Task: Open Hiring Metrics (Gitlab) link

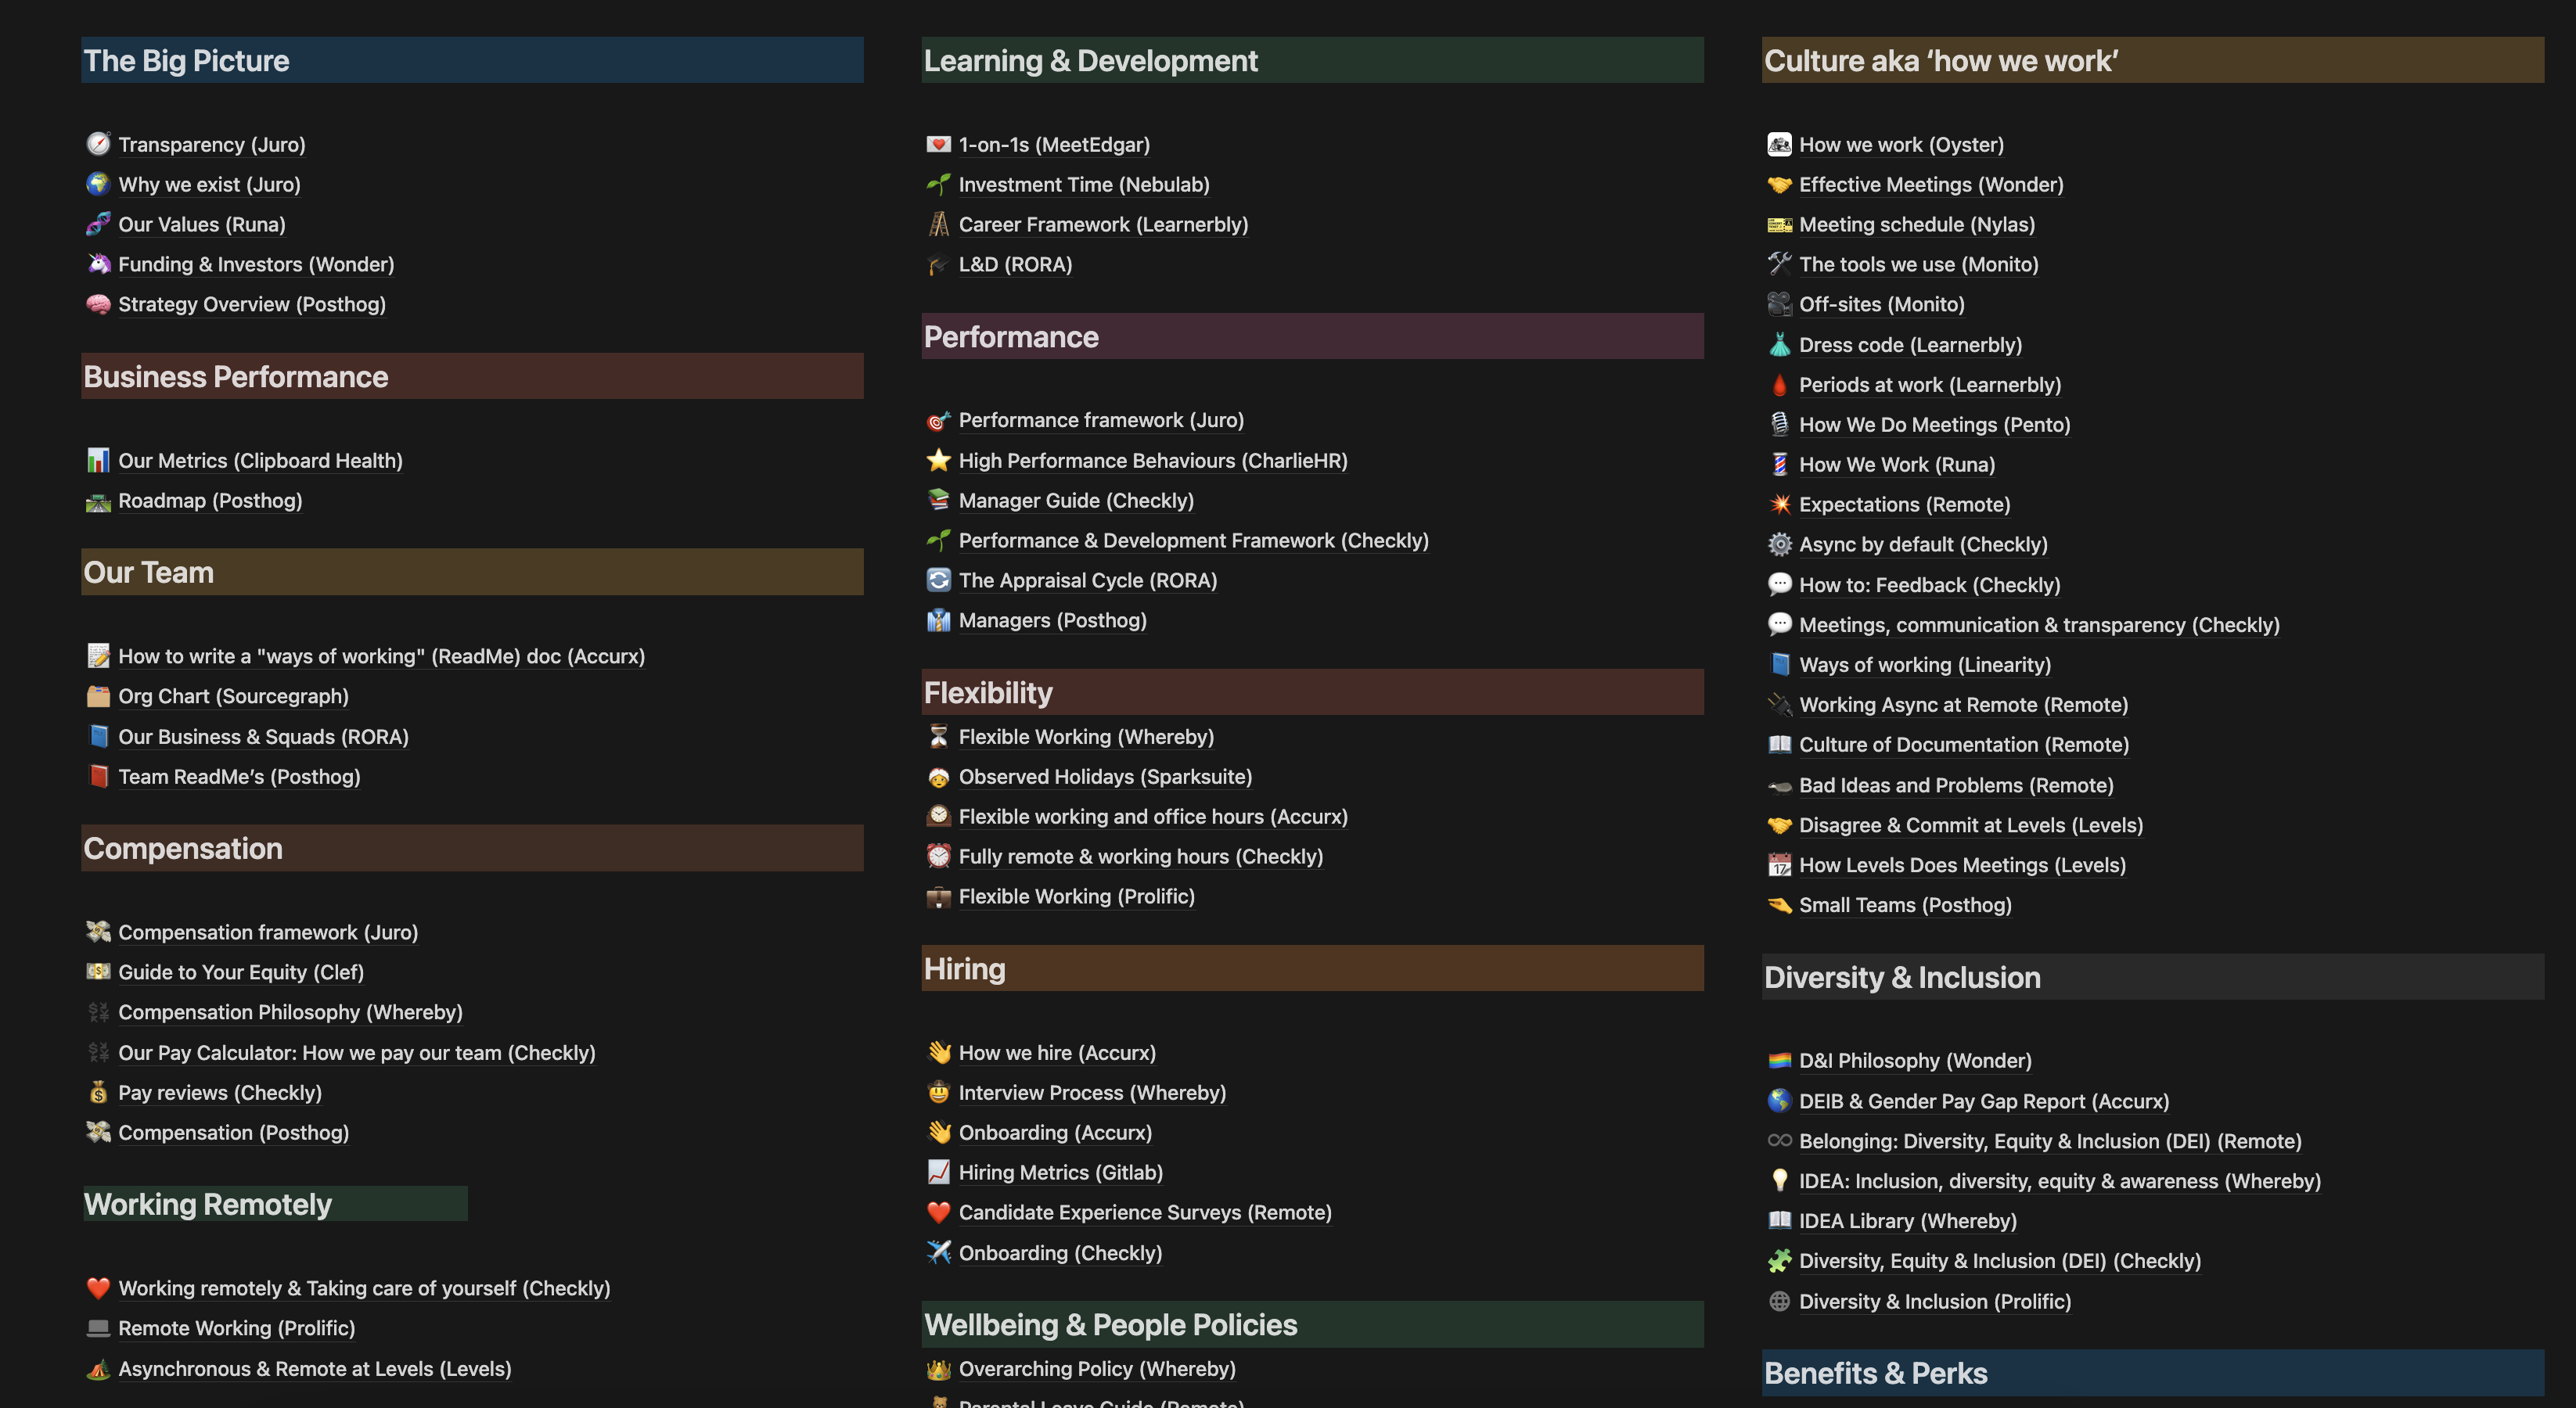Action: [x=1060, y=1171]
